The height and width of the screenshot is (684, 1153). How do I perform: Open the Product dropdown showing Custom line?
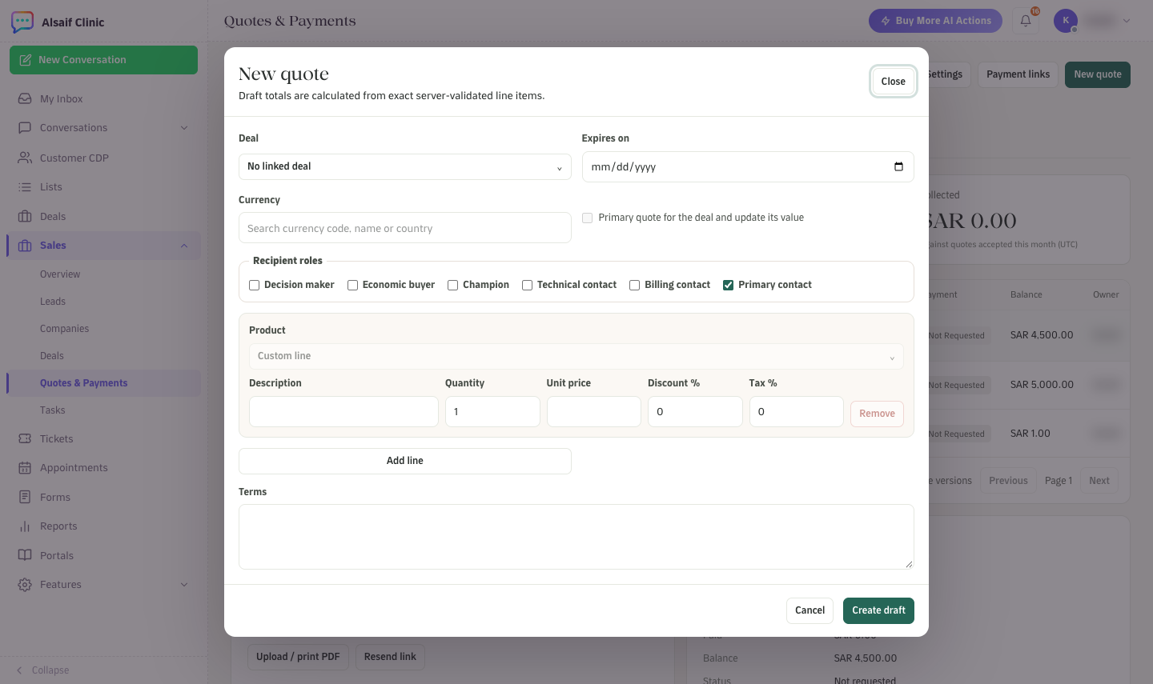[576, 356]
